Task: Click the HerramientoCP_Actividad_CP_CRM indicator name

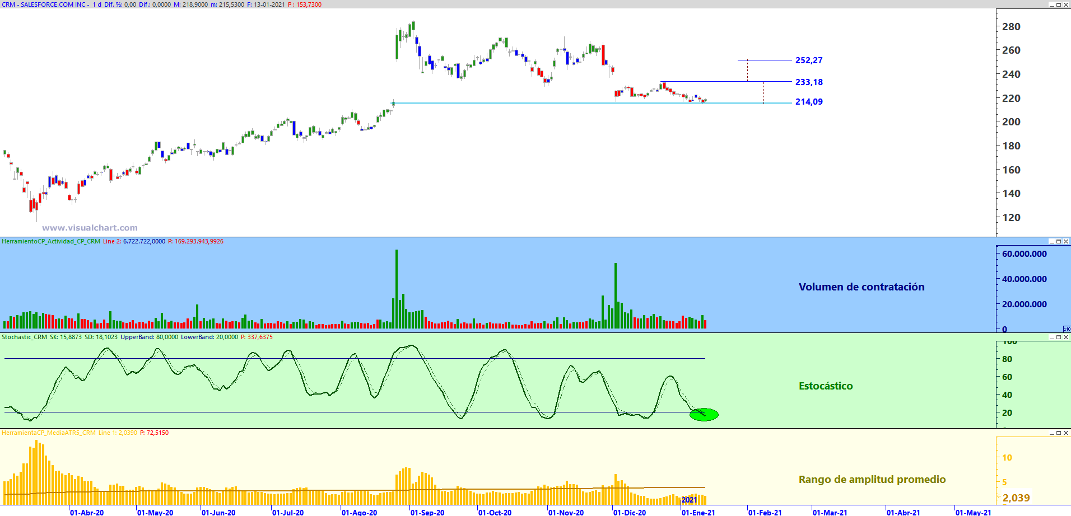Action: pyautogui.click(x=51, y=241)
